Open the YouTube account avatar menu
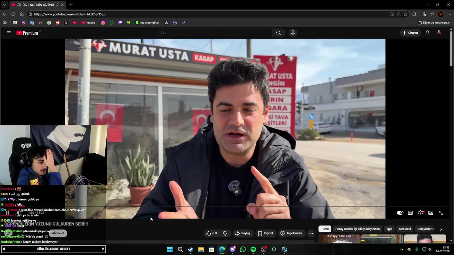The image size is (454, 255). tap(439, 33)
